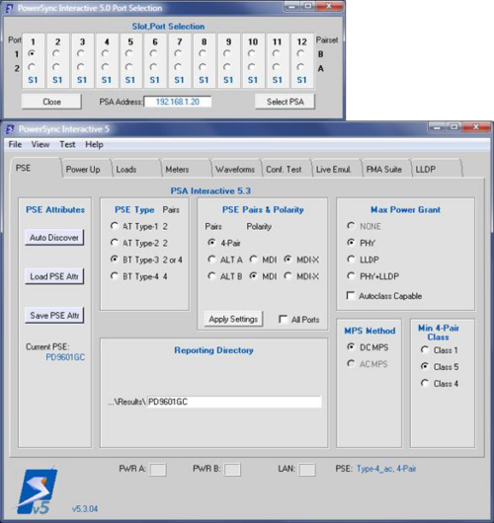Select slot 12 port 2 radio button
Viewport: 494px width, 523px height.
click(x=301, y=67)
